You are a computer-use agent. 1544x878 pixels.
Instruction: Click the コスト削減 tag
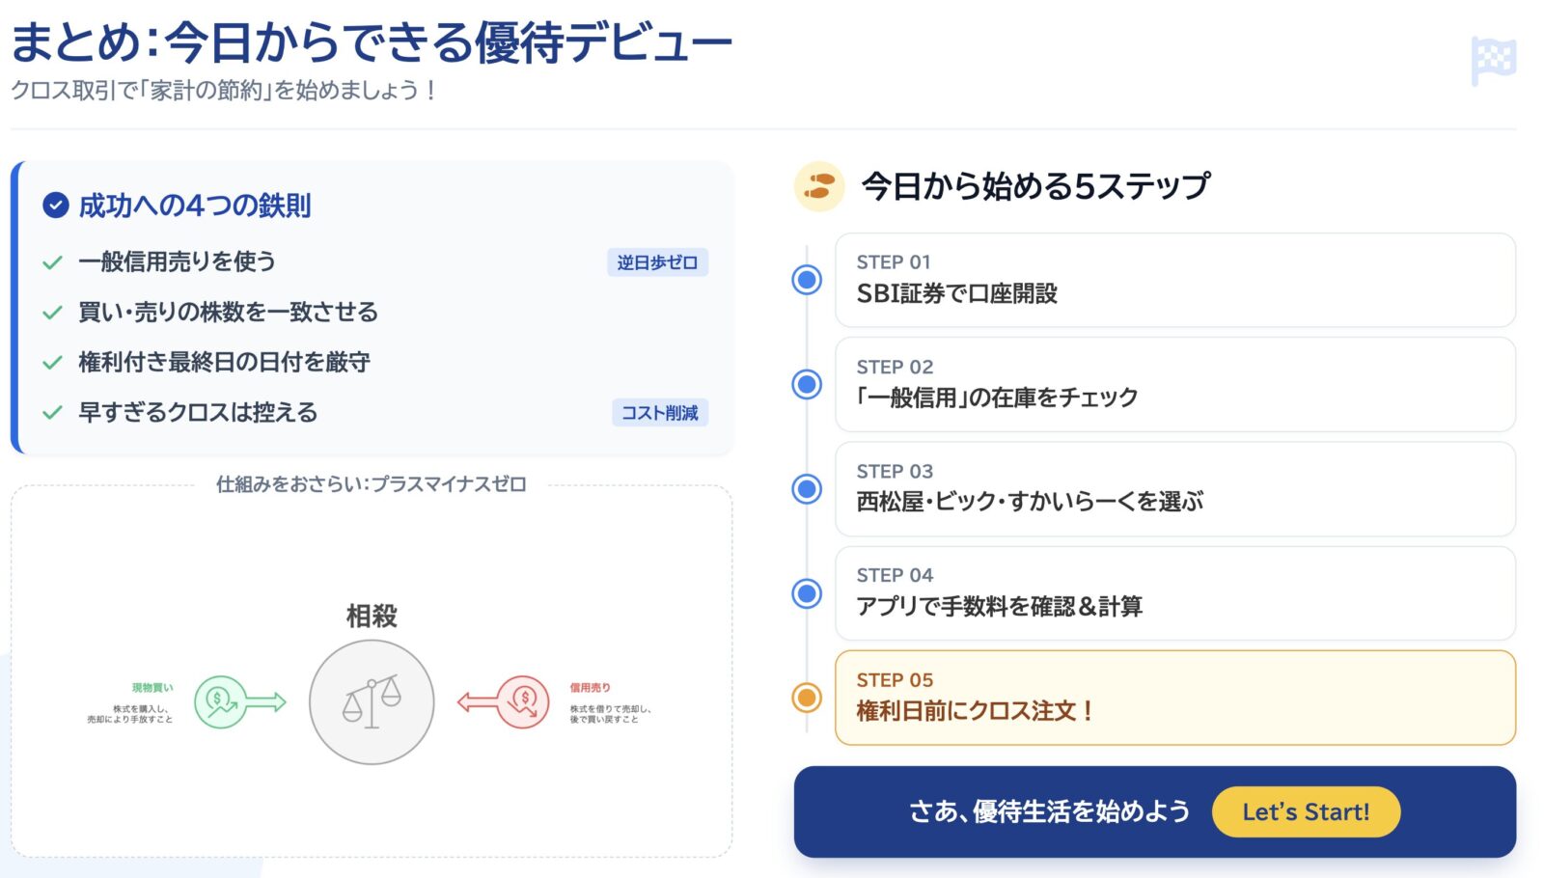659,413
